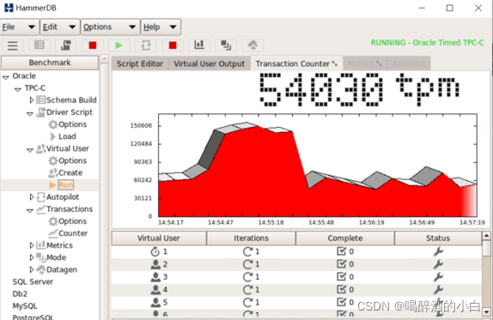Click the Transaction Counter chart toolbar icon

coord(199,45)
